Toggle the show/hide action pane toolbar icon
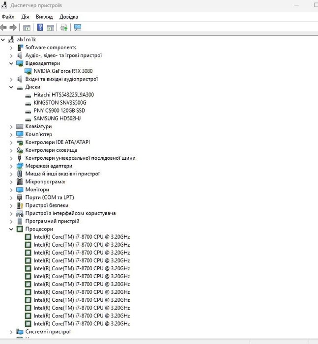 pyautogui.click(x=51, y=28)
